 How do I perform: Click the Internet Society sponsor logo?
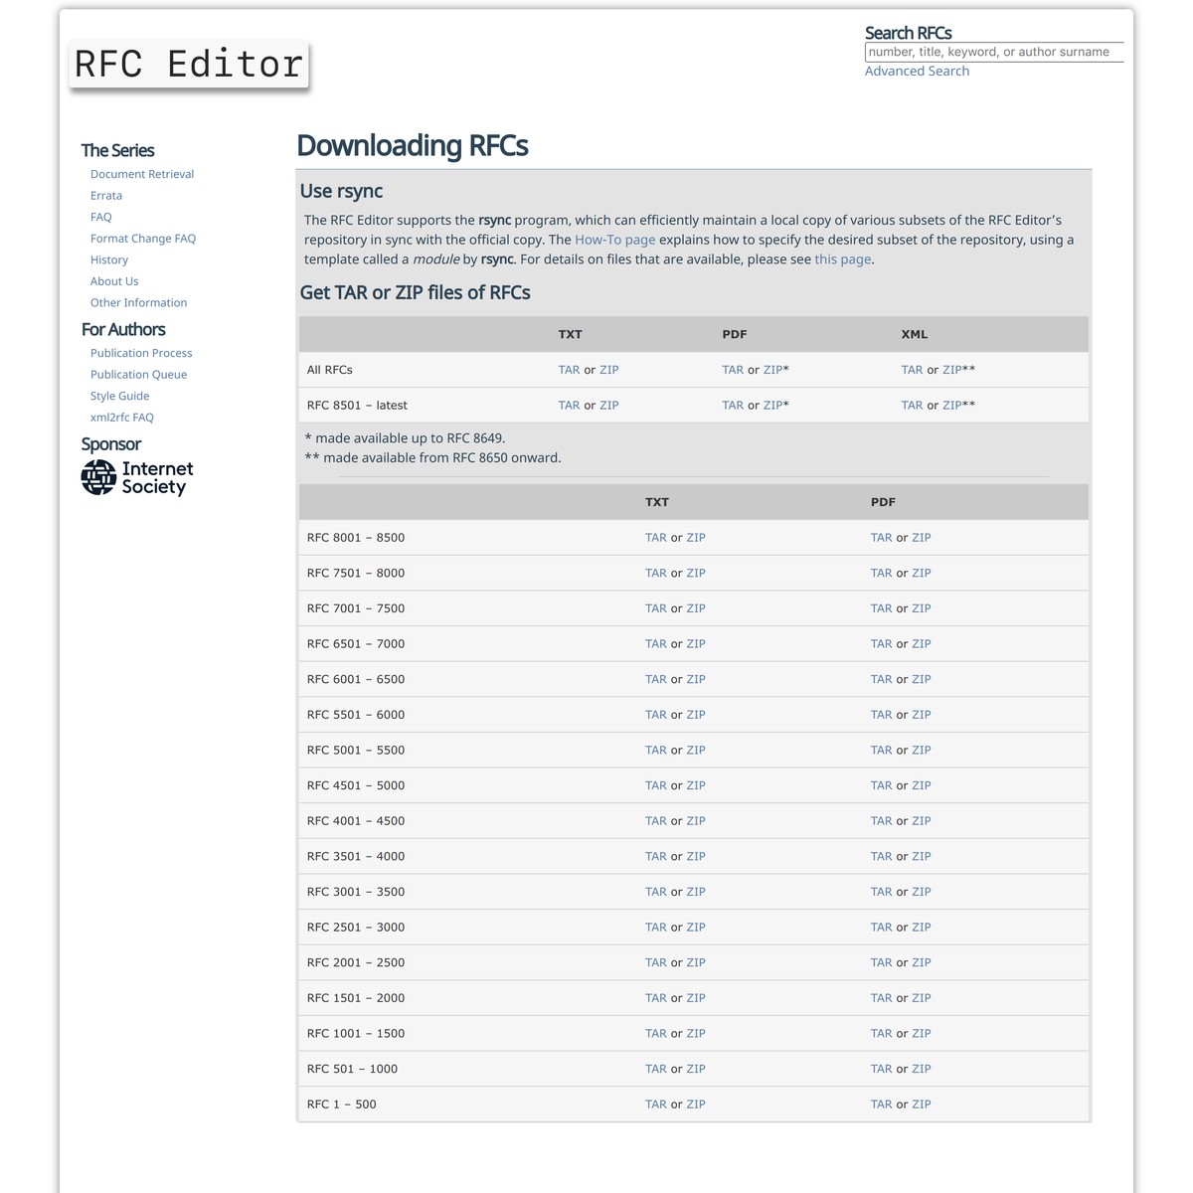(x=135, y=476)
